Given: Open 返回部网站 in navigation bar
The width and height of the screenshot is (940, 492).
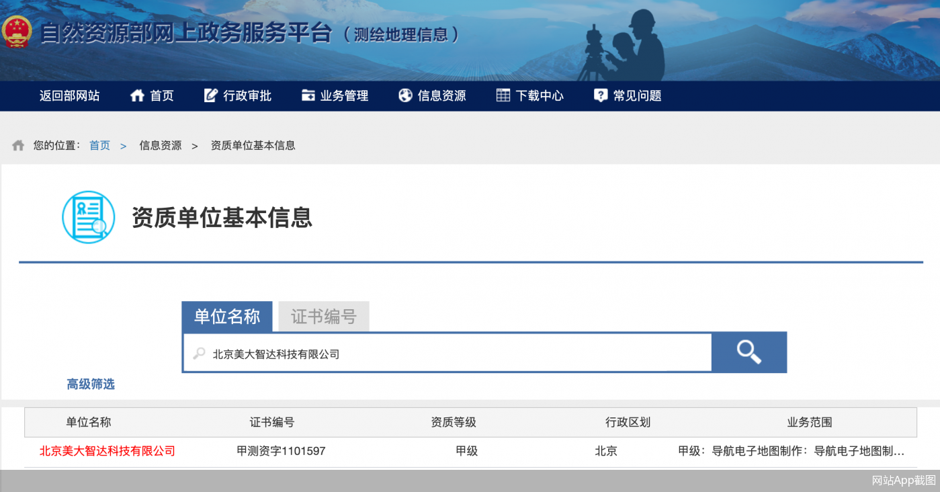Looking at the screenshot, I should pyautogui.click(x=69, y=95).
